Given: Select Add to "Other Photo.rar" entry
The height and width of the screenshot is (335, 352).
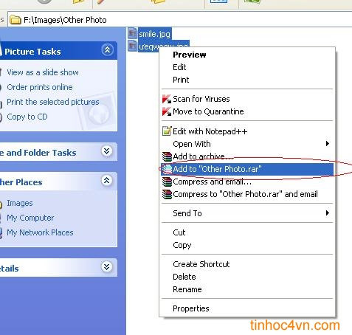Looking at the screenshot, I should [247, 169].
